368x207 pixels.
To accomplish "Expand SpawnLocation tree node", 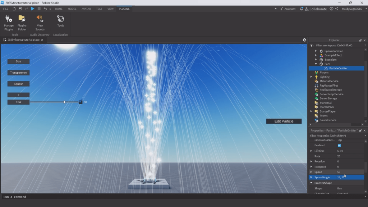I will pos(316,51).
